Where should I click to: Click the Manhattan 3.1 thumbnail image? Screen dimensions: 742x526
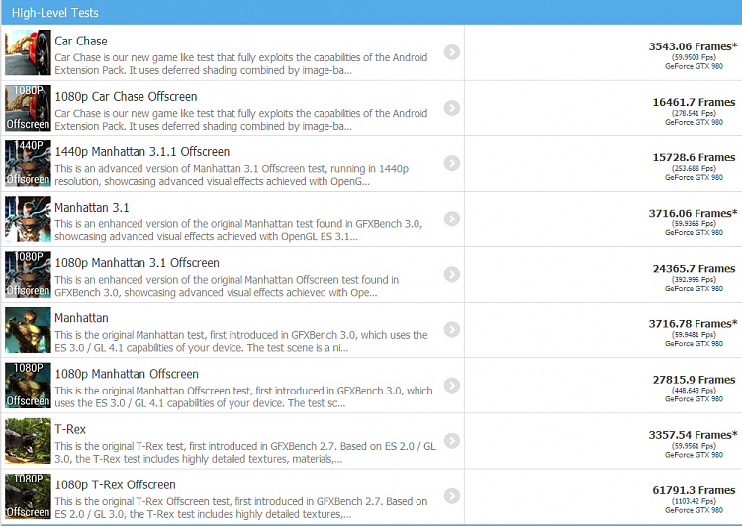pos(28,219)
